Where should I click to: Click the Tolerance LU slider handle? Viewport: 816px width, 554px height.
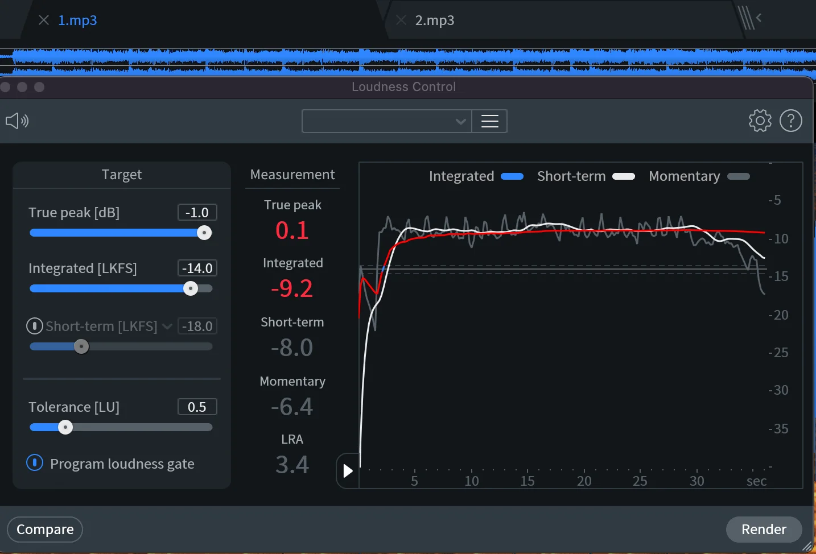click(65, 427)
